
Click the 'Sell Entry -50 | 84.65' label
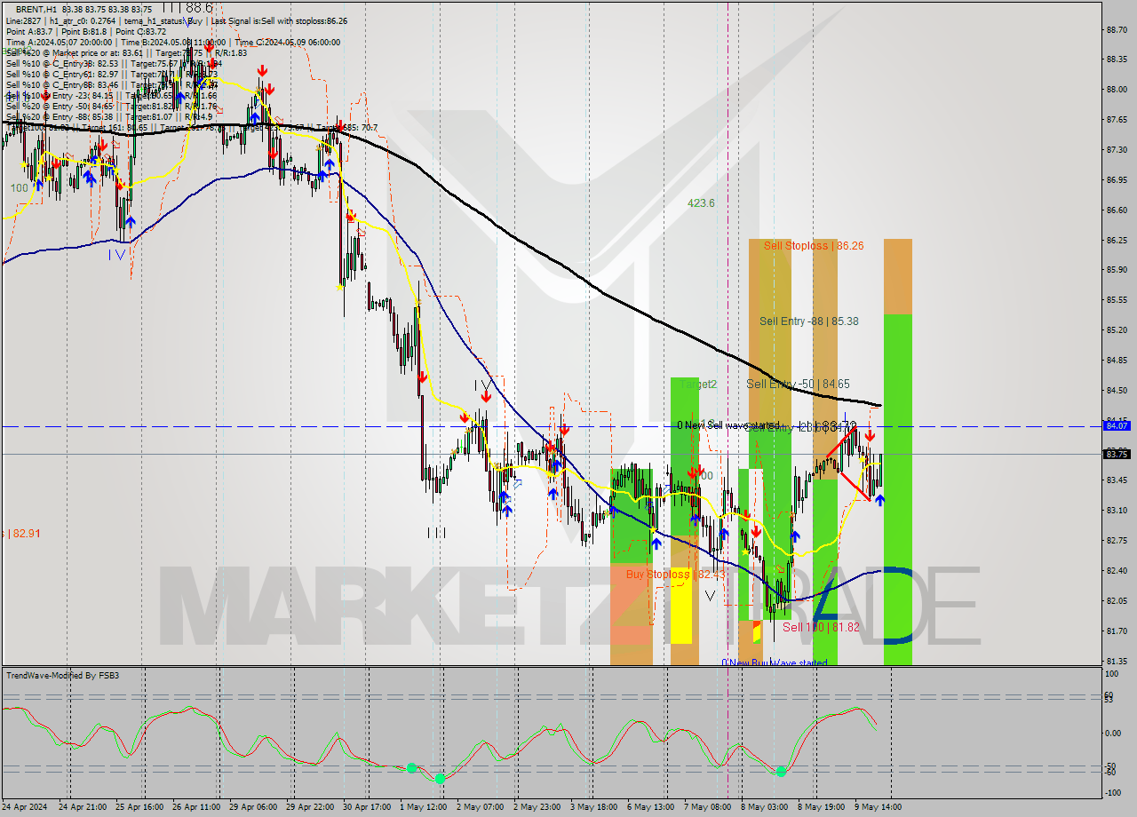pos(798,384)
